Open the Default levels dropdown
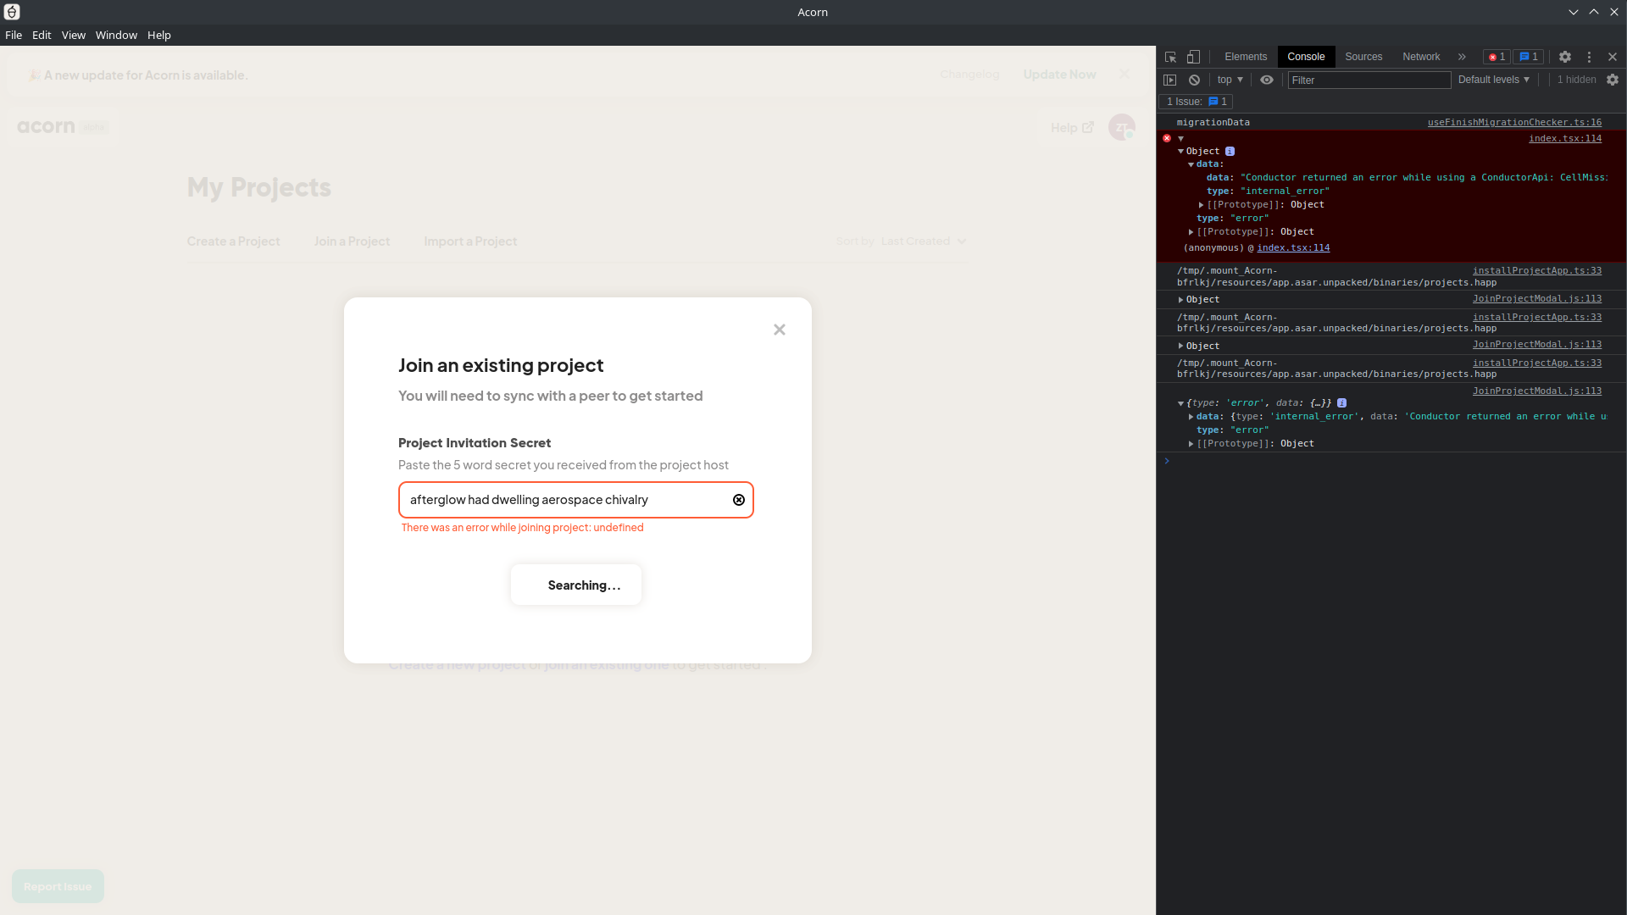1627x915 pixels. coord(1493,80)
